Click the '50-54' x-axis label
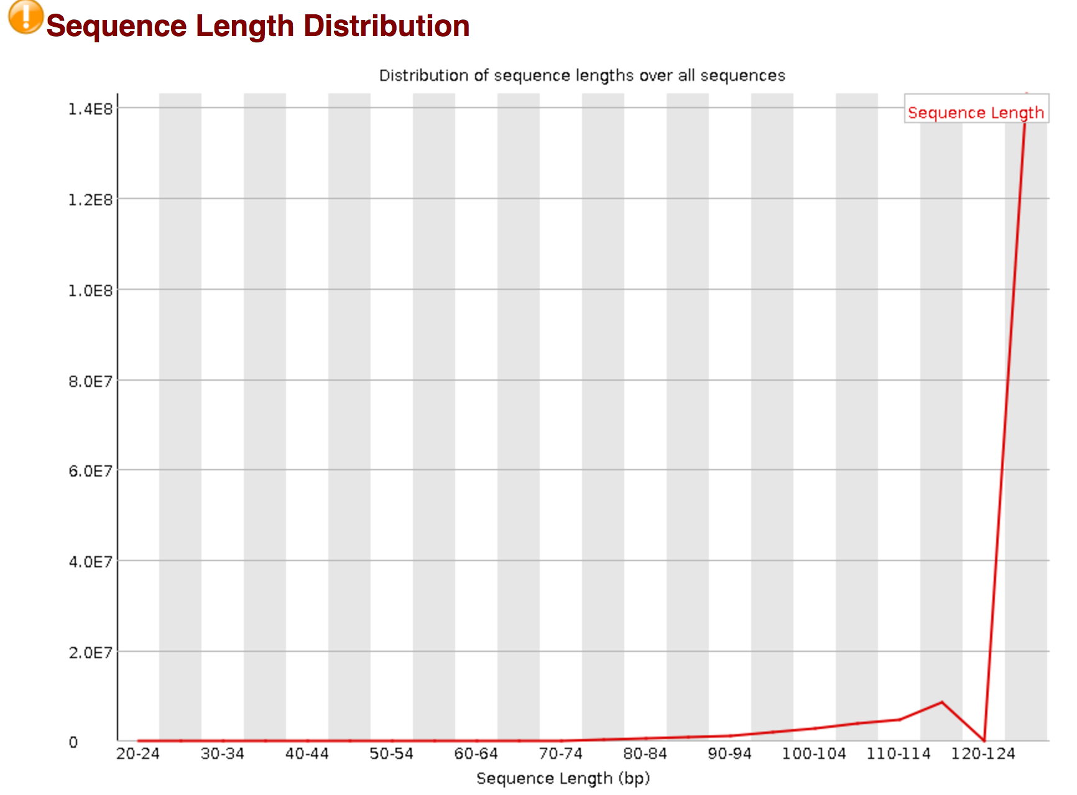 pyautogui.click(x=392, y=754)
